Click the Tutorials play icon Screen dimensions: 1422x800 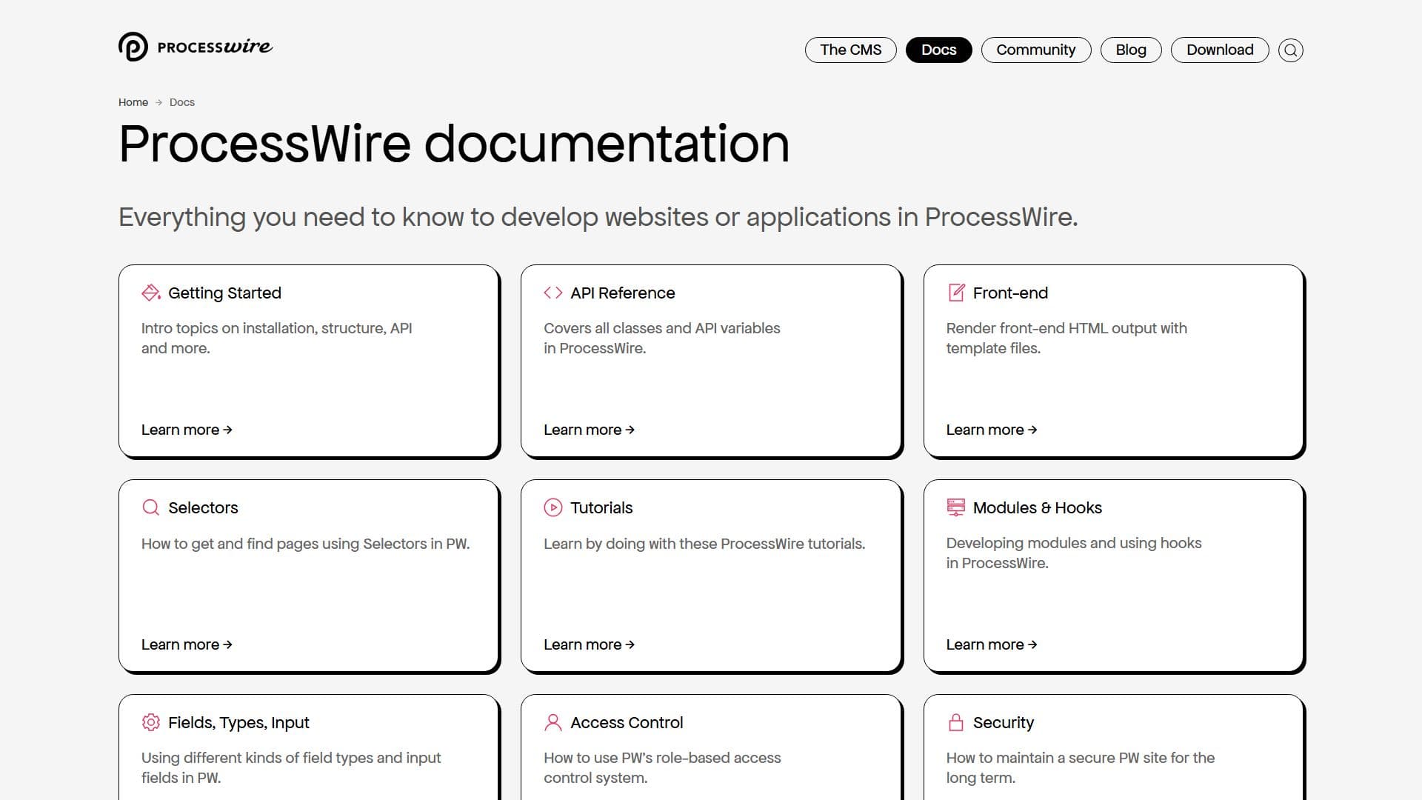pyautogui.click(x=553, y=507)
